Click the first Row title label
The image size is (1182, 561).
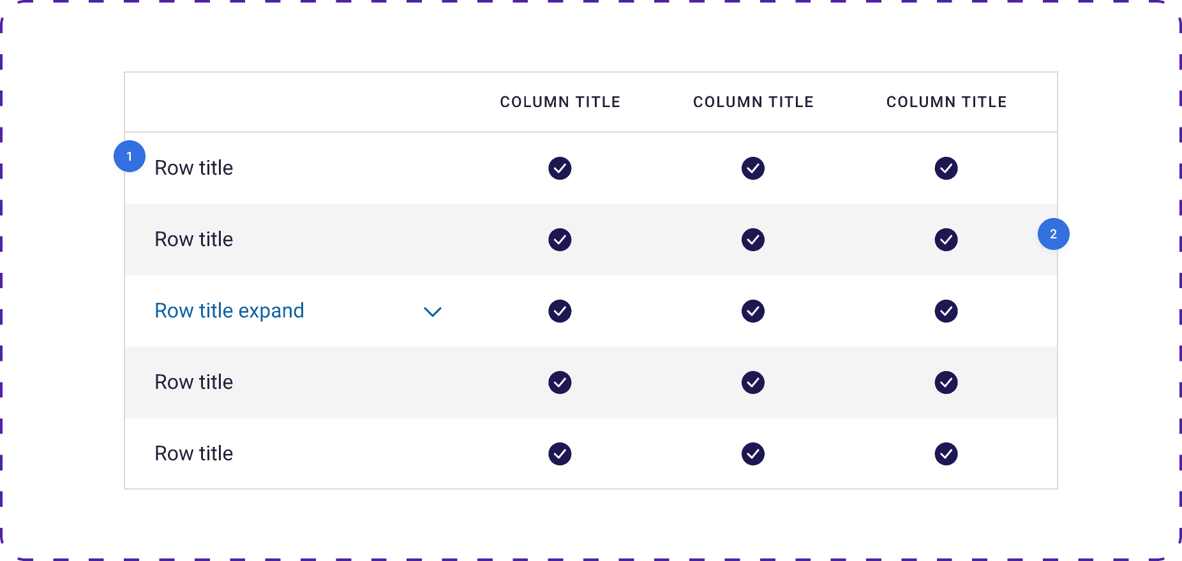[x=193, y=168]
